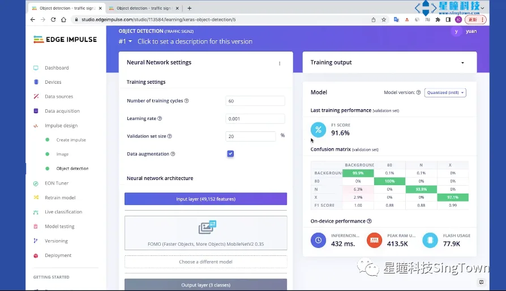Go to Create impulse in the sidebar
This screenshot has width=506, height=291.
[71, 140]
